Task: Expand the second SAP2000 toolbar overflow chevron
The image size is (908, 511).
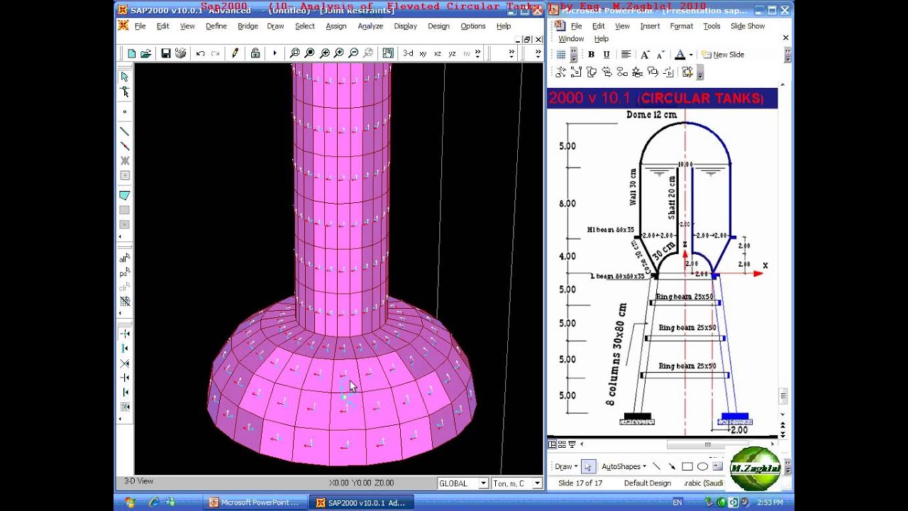Action: pos(511,53)
